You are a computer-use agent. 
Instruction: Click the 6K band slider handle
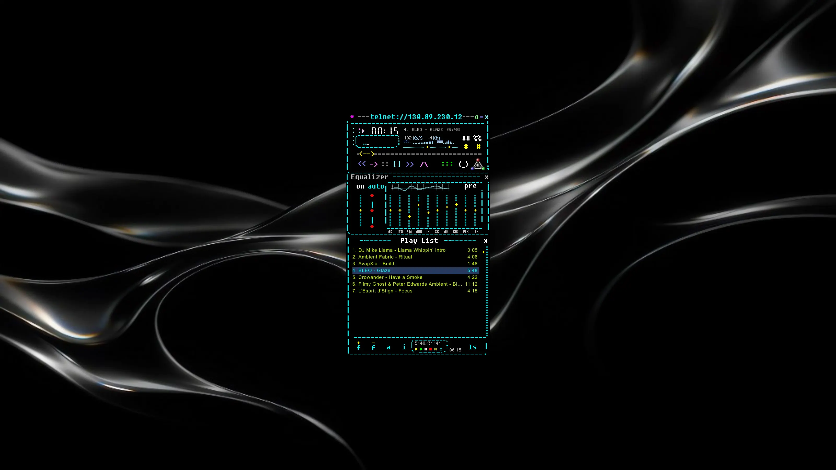[447, 207]
